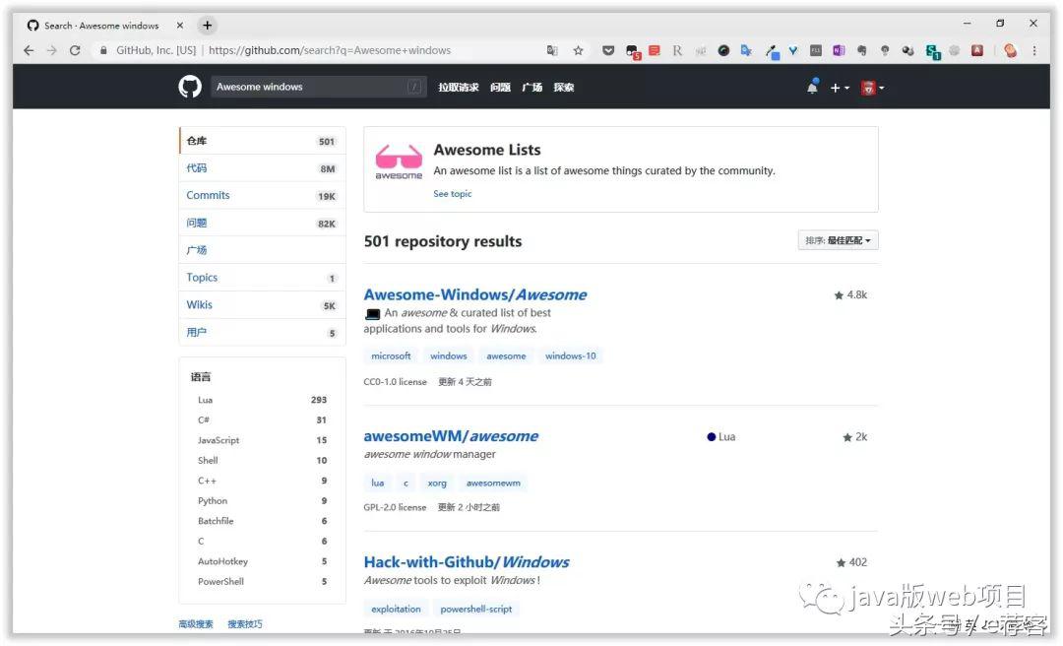This screenshot has height=646, width=1063.
Task: Click the exploitation topic tag
Action: coord(396,609)
